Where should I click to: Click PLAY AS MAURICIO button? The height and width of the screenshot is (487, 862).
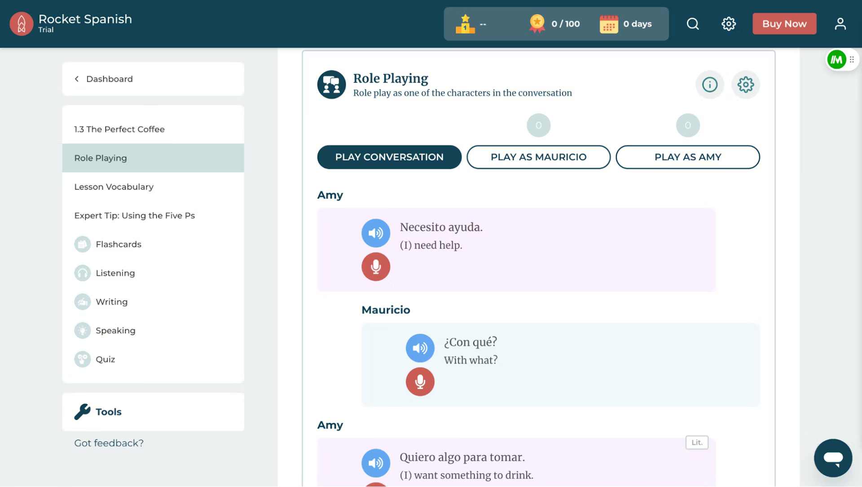pos(538,157)
